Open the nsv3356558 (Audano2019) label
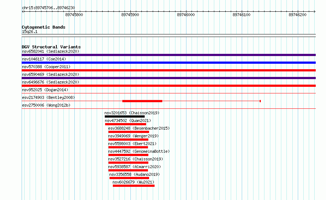326x200 pixels. [x=134, y=174]
